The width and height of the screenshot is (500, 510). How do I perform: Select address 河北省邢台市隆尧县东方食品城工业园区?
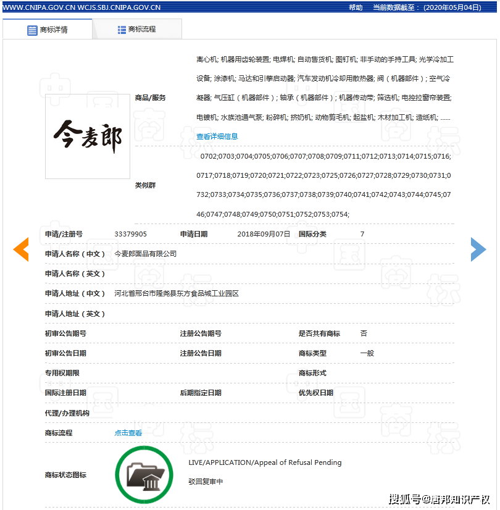[177, 294]
